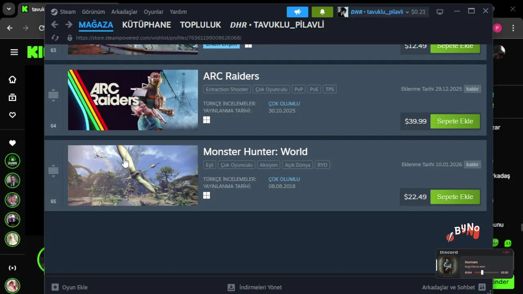Go forward in Steam navigation
523x294 pixels.
click(69, 25)
